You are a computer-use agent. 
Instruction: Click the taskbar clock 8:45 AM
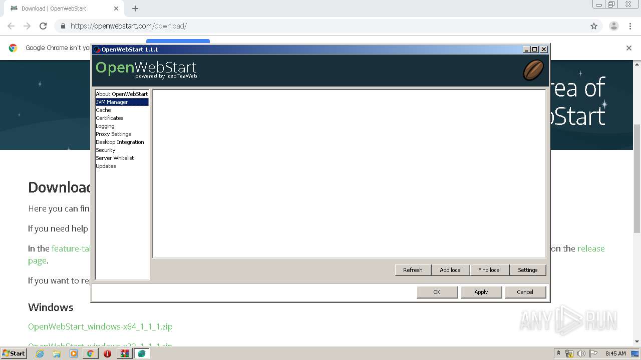click(x=615, y=353)
